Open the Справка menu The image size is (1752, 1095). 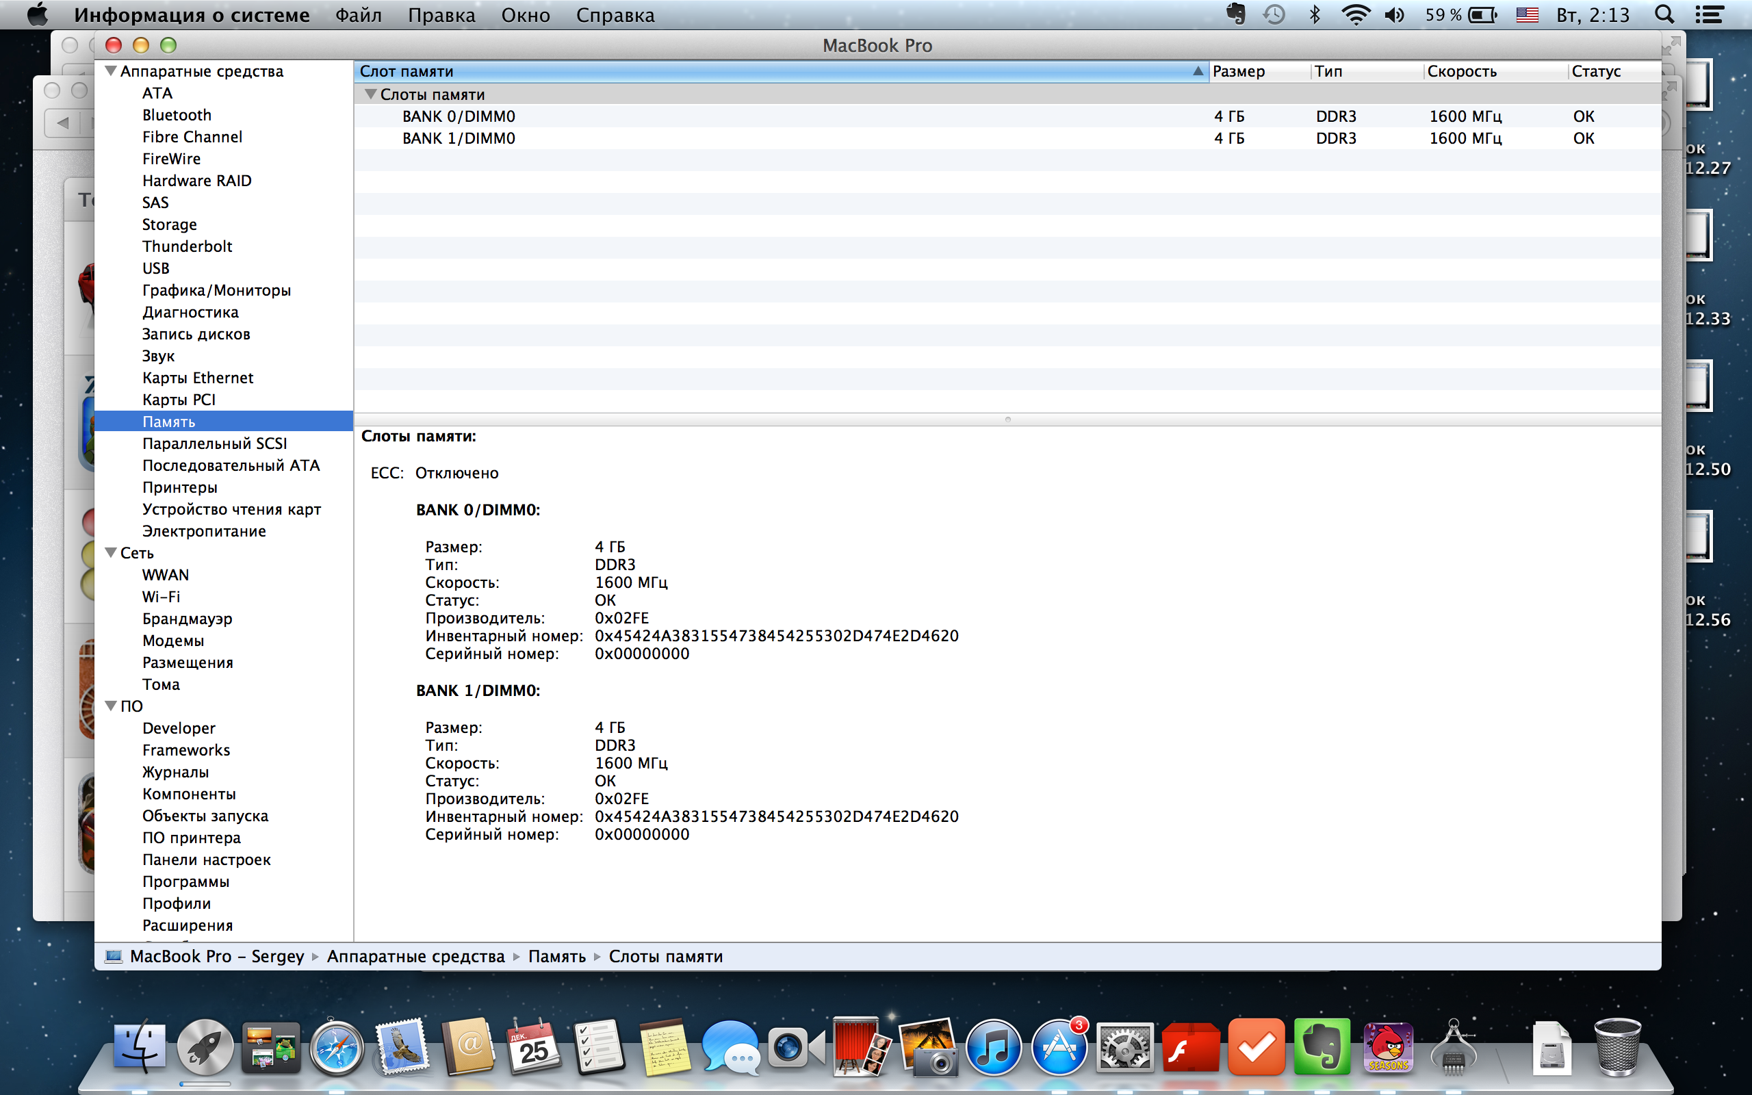pyautogui.click(x=615, y=14)
